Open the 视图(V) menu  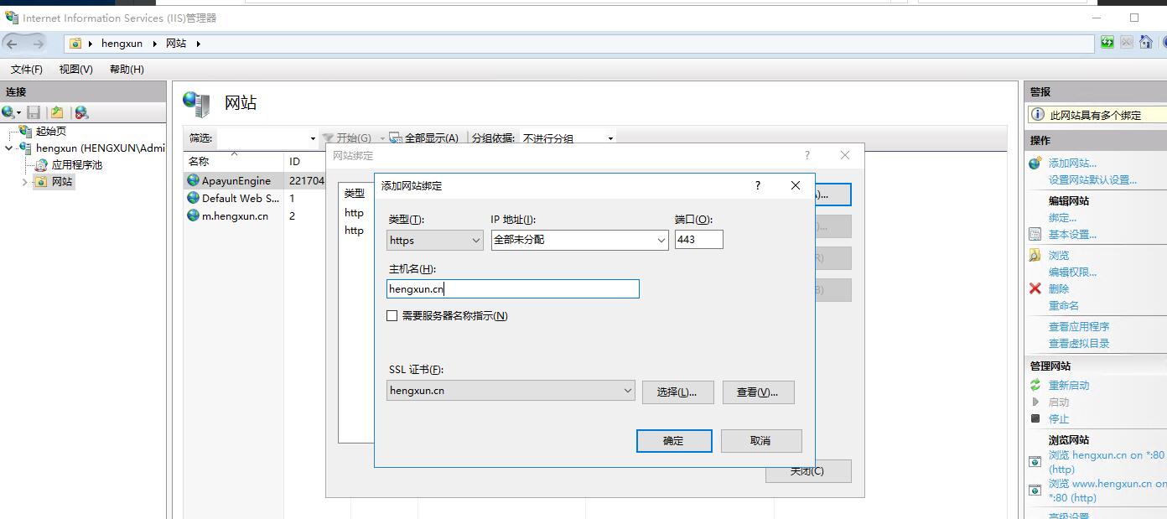coord(75,70)
